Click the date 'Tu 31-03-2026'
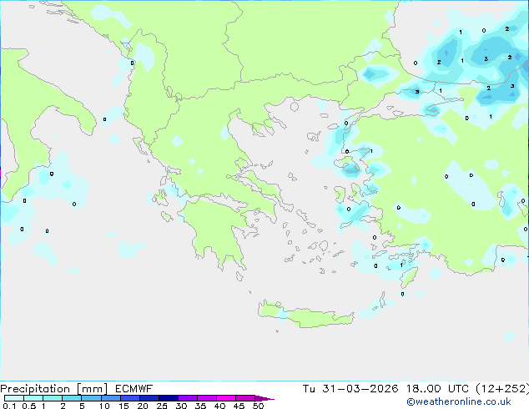This screenshot has width=529, height=409. (x=350, y=389)
